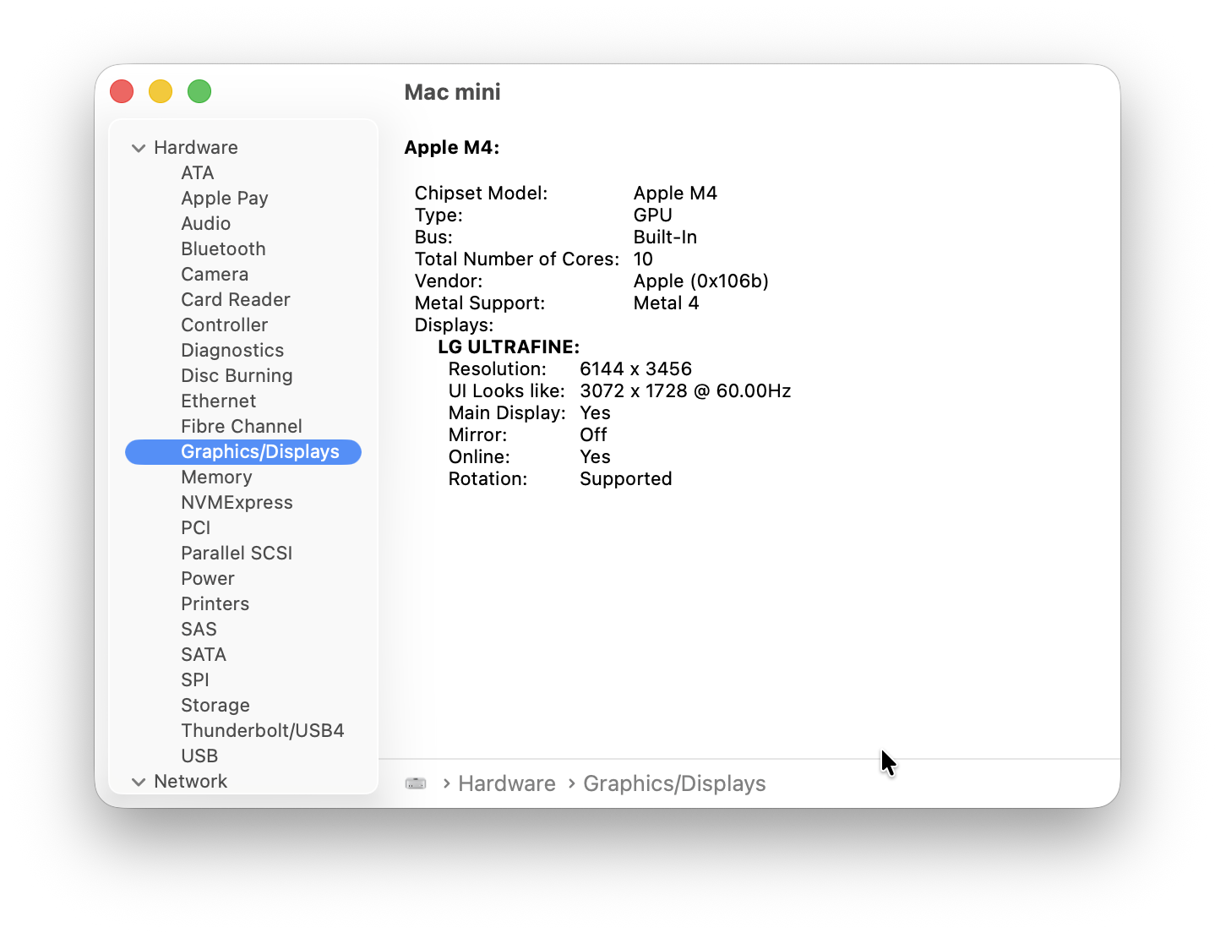
Task: Select Thunderbolt/USB4 from the sidebar
Action: [x=262, y=730]
